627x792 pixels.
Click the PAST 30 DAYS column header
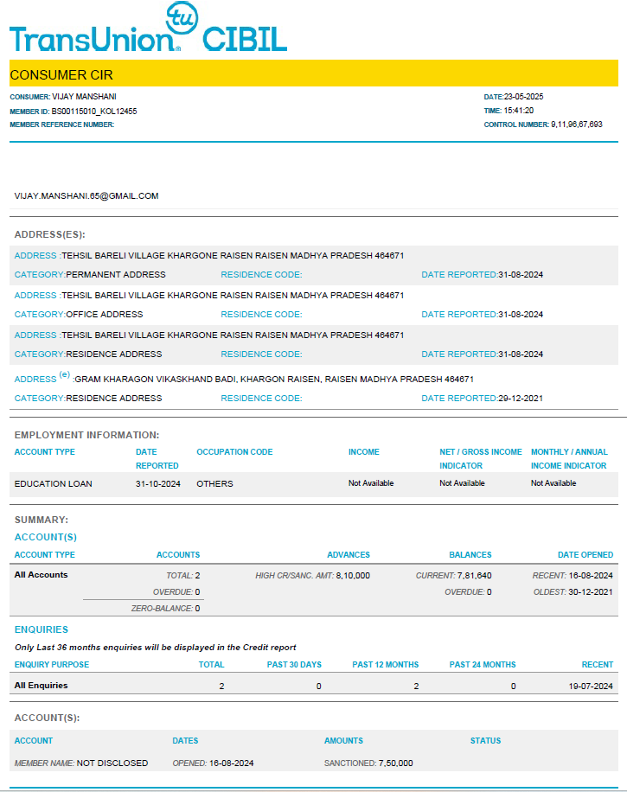click(294, 665)
